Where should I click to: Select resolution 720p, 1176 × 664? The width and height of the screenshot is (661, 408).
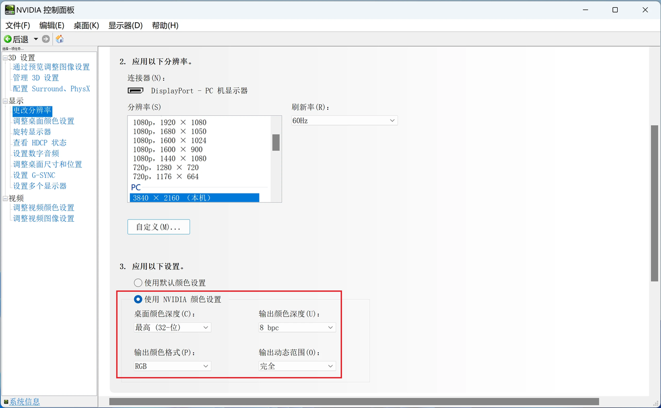(166, 177)
